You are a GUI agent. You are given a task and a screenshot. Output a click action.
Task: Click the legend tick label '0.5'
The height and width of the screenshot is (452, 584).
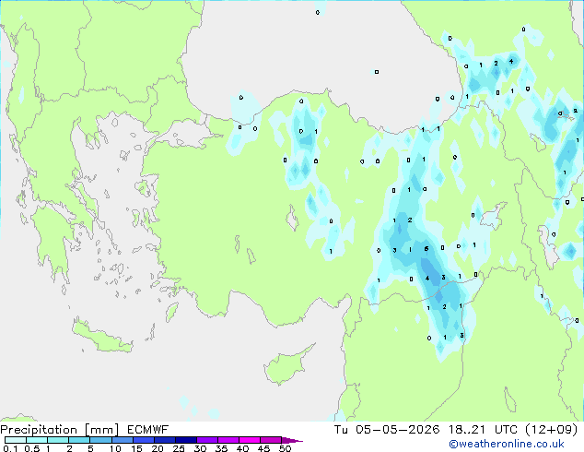[32, 448]
